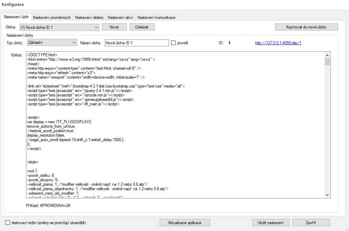349x231 pixels.
Task: Click the '--pocet_radku: 6;' line
Action: [41, 175]
